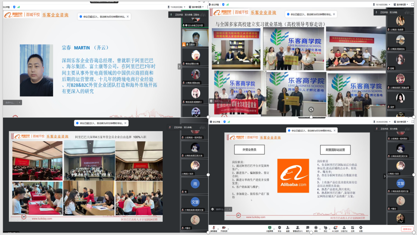417x235 pixels.
Task: Expand the arrow beside 共享屏幕
Action: click(274, 227)
